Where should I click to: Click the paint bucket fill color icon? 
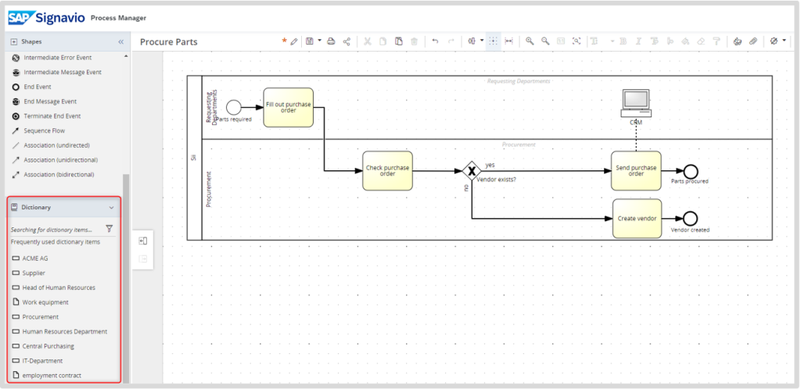click(x=685, y=41)
